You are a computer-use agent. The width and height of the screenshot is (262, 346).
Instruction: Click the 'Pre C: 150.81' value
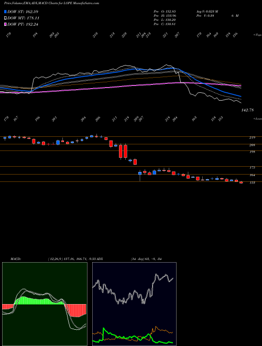165,24
